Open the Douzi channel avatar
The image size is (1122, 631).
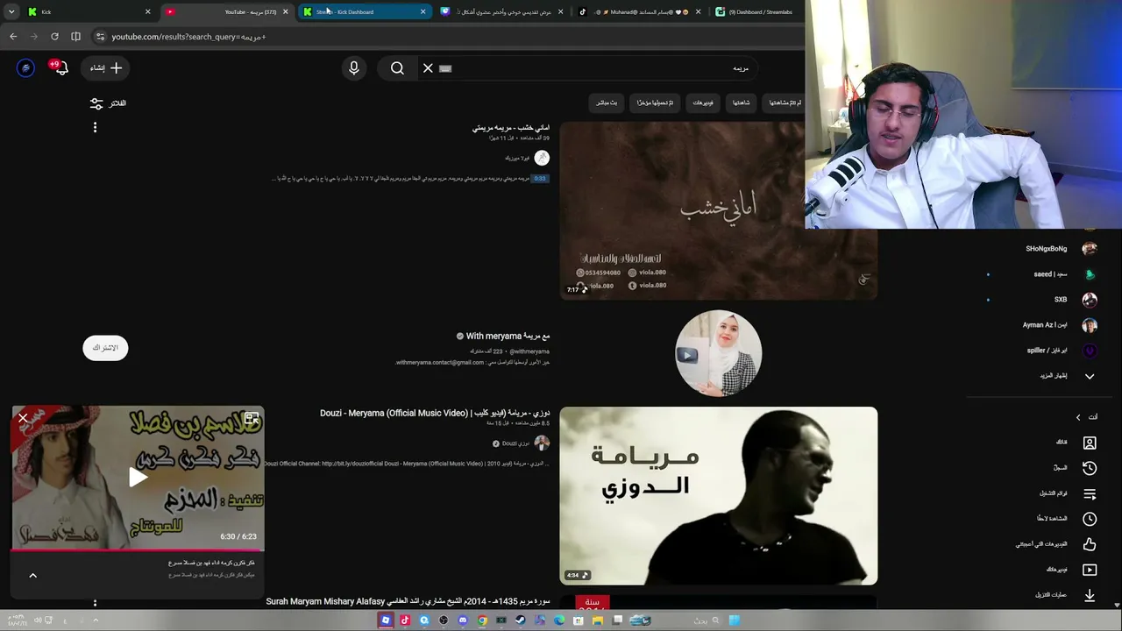(542, 443)
